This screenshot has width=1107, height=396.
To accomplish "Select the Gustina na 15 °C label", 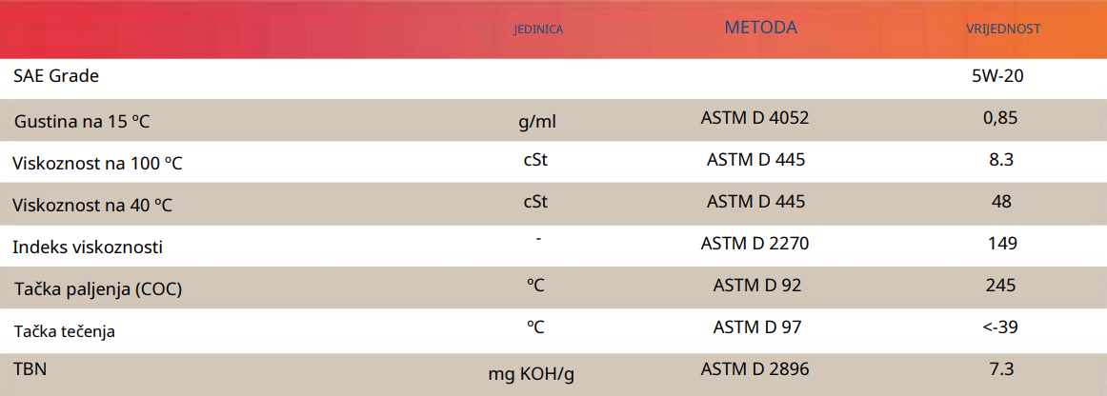I will coord(82,121).
